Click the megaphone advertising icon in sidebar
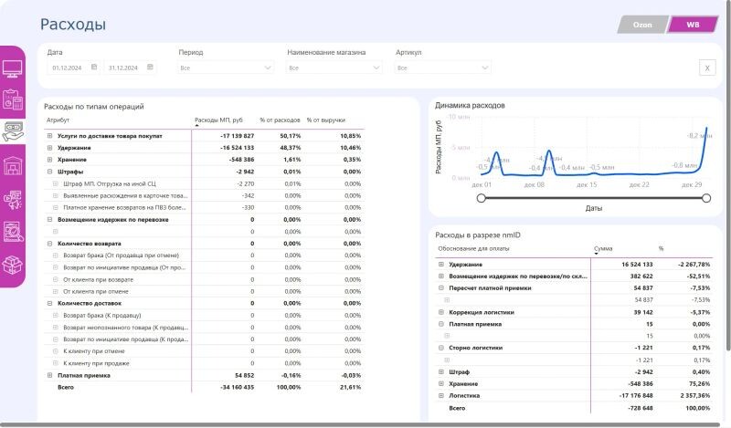The height and width of the screenshot is (428, 731). point(13,199)
